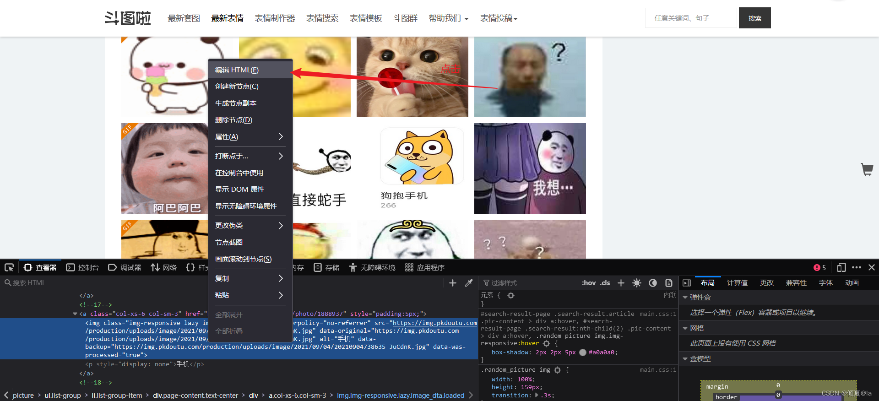
Task: Open the 存储 storage tab
Action: coord(326,267)
